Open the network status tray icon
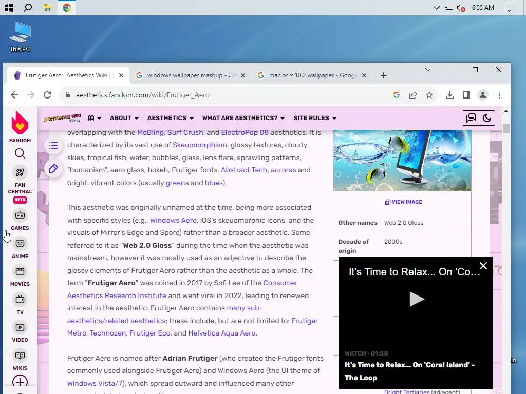 [x=449, y=7]
